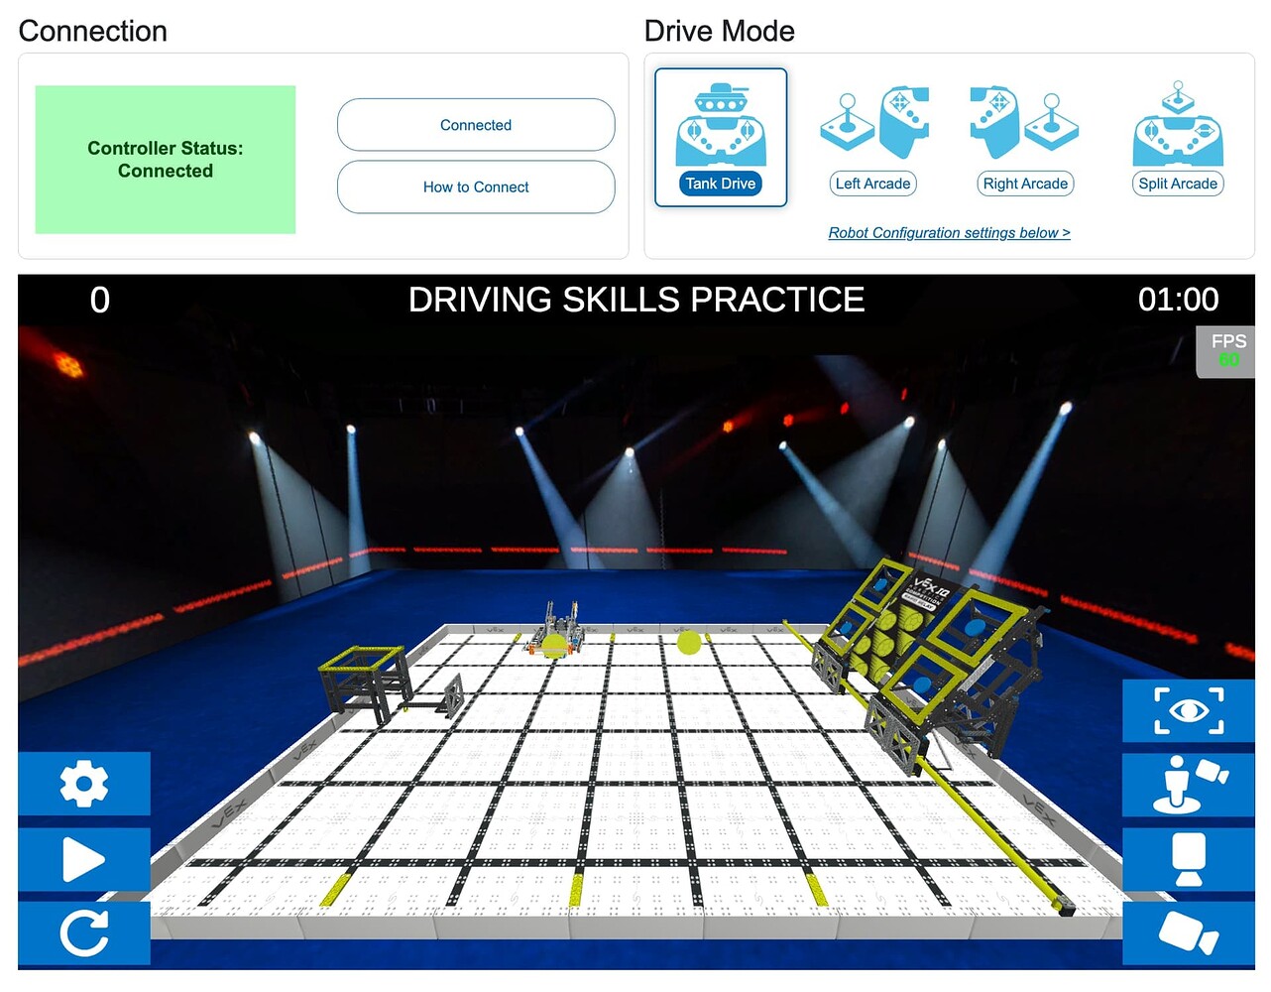Open the multi-camera view icon
The height and width of the screenshot is (992, 1271).
(x=1188, y=933)
